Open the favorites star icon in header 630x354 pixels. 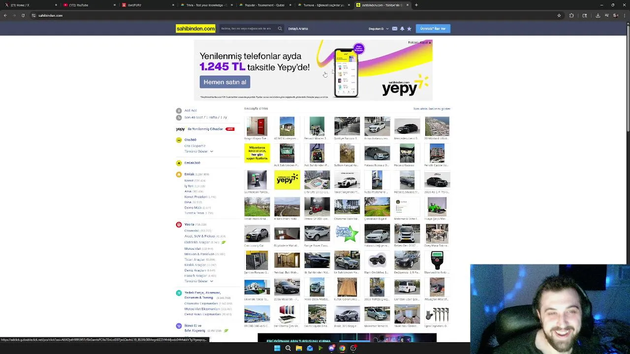tap(409, 29)
